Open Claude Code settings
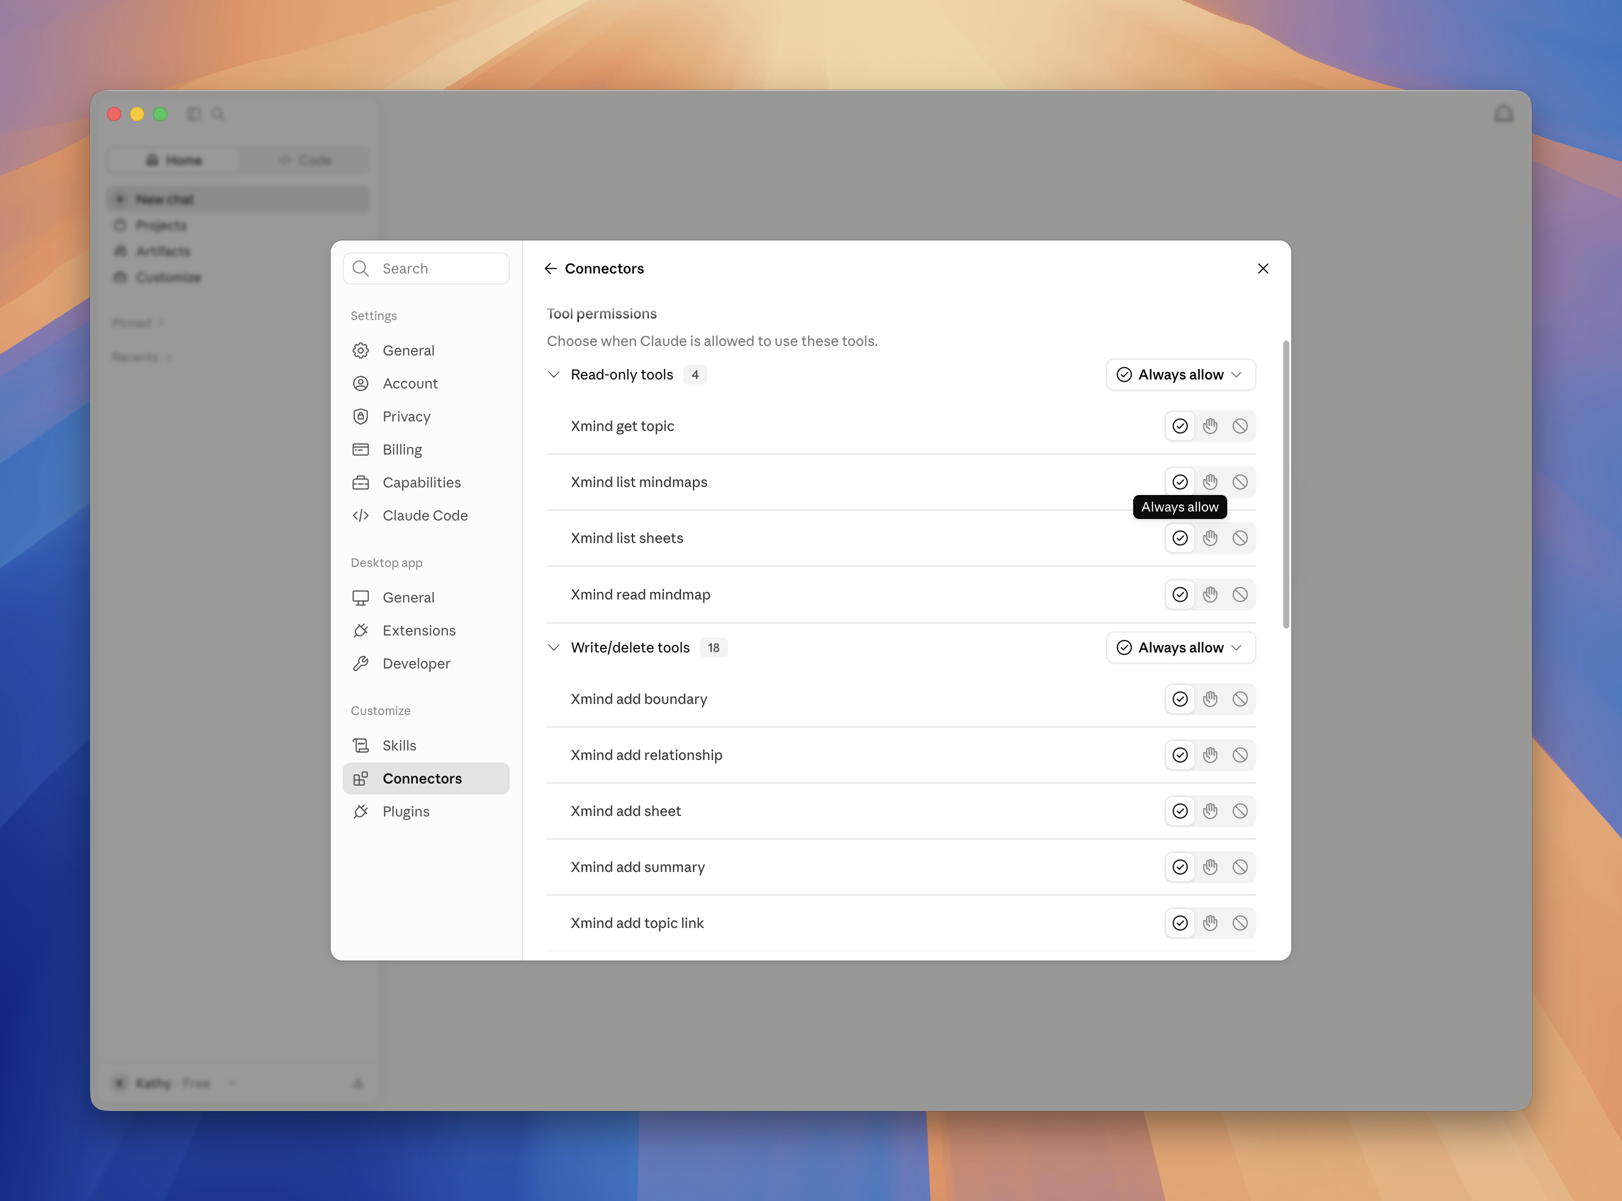 pyautogui.click(x=425, y=515)
